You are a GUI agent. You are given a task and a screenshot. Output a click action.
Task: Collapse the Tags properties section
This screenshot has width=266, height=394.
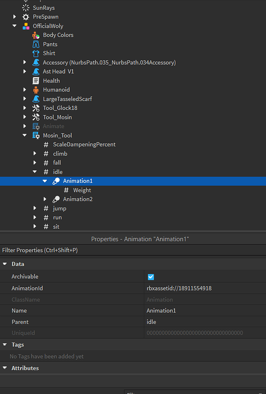click(5, 345)
